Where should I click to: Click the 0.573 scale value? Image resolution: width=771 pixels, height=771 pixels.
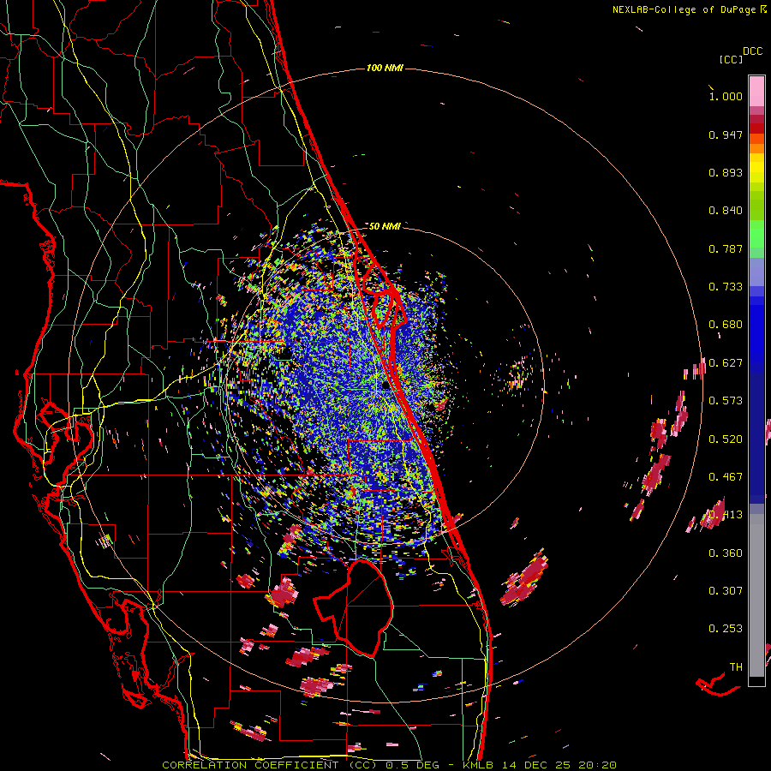click(726, 401)
